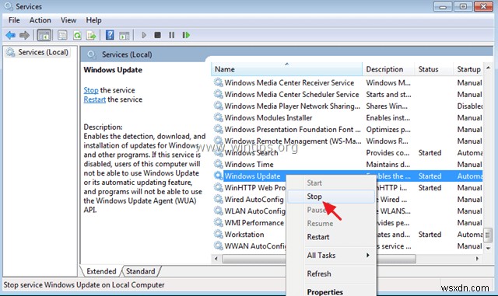Click the green Refresh toolbar icon
The width and height of the screenshot is (498, 296).
[77, 35]
